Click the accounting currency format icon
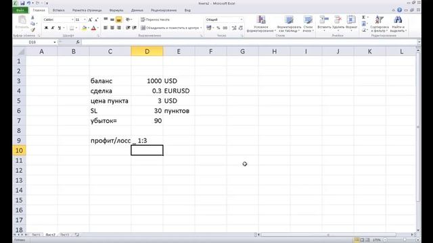 pos(209,28)
